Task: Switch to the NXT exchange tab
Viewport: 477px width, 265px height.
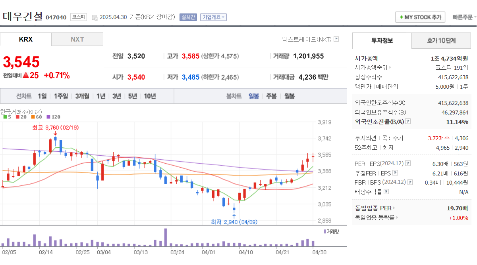Action: coord(77,39)
